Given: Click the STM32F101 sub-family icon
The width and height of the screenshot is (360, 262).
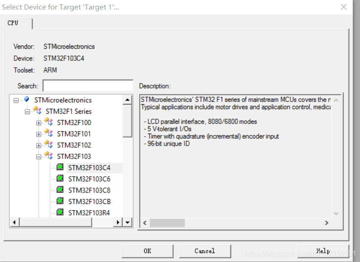Looking at the screenshot, I should point(49,133).
